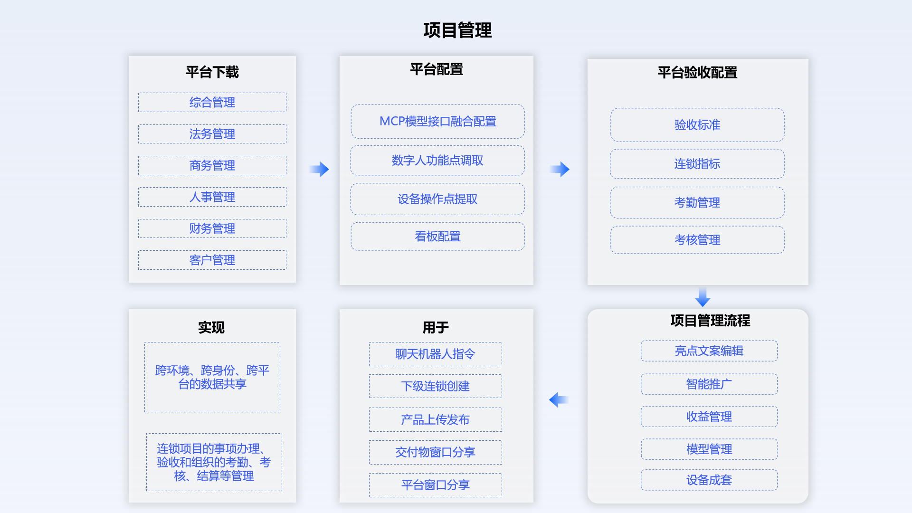This screenshot has height=513, width=912.
Task: Click arrow between 平台配置 and 平台验收配置
Action: 560,169
